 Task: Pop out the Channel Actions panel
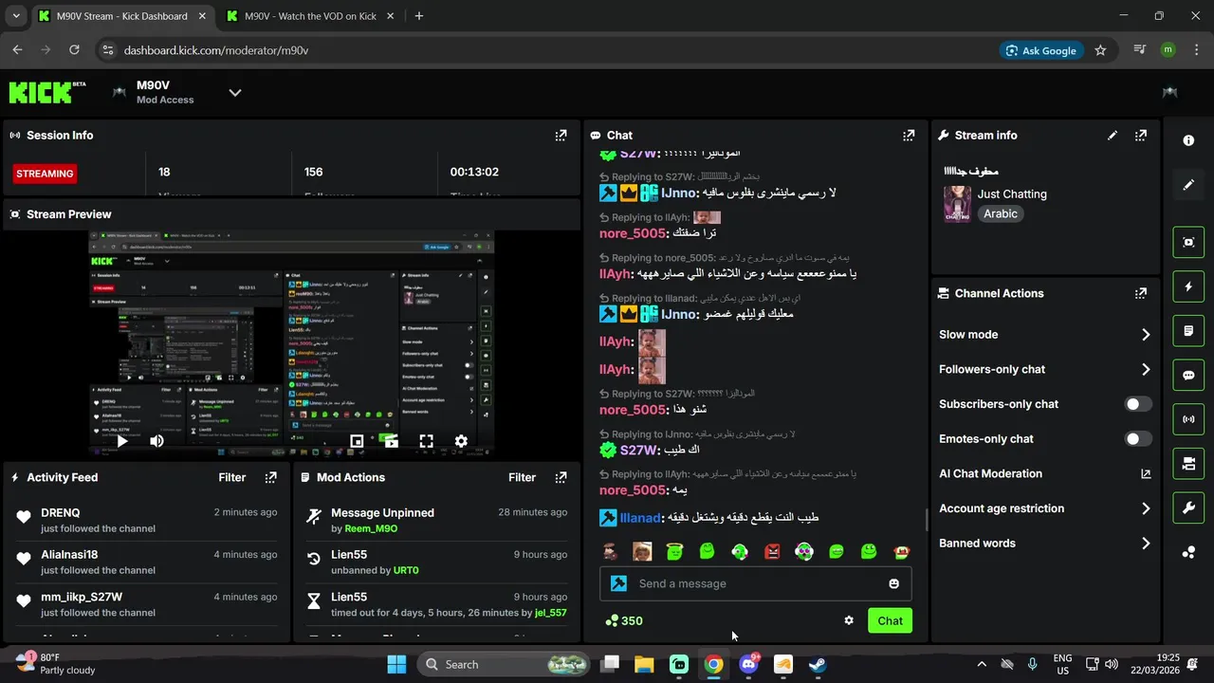[1141, 294]
